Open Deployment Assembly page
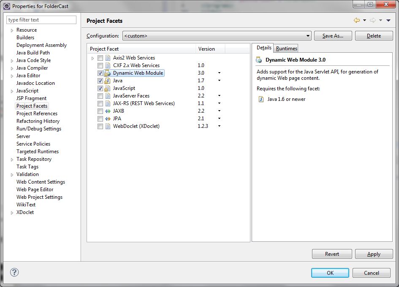This screenshot has width=399, height=287. tap(41, 45)
